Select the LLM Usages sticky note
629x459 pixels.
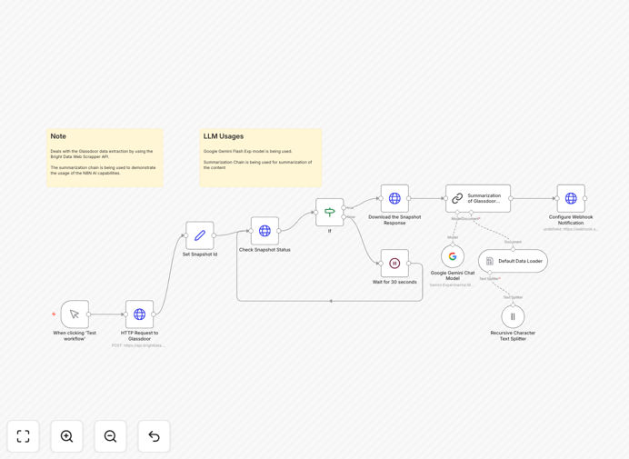261,157
